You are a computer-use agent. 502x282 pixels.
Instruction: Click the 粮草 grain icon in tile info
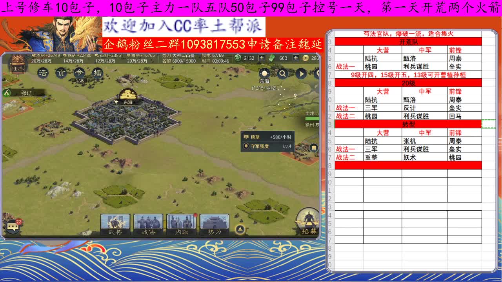point(246,137)
